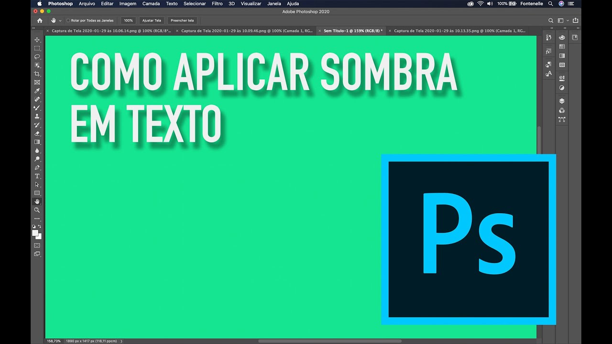Open the Character Styles panel icon
The image size is (612, 344).
548,74
